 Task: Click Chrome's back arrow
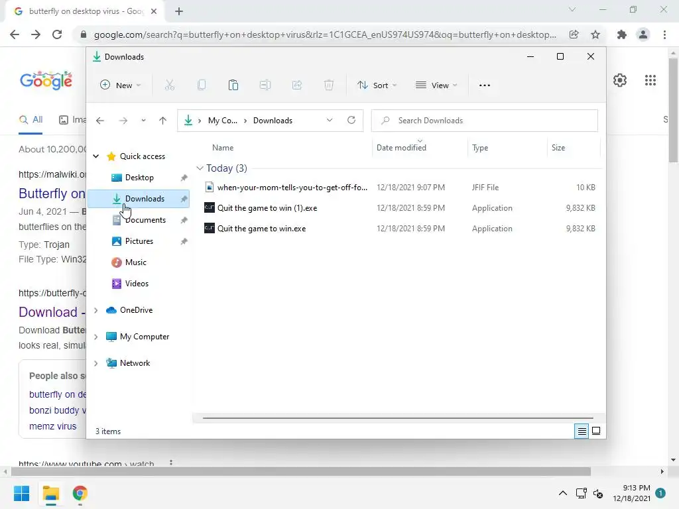(15, 34)
